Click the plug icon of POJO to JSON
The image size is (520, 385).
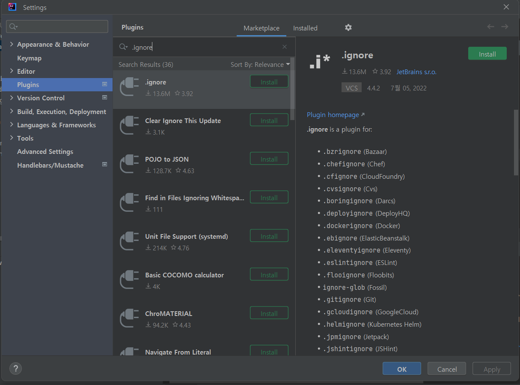click(x=129, y=164)
